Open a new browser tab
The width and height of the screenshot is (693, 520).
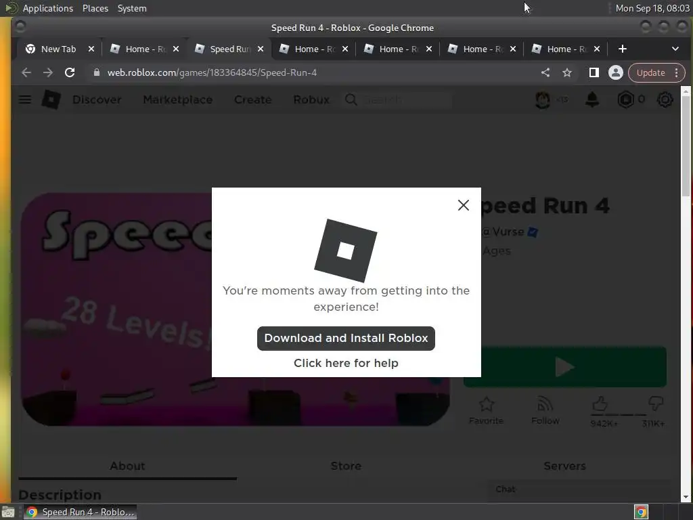(x=623, y=49)
